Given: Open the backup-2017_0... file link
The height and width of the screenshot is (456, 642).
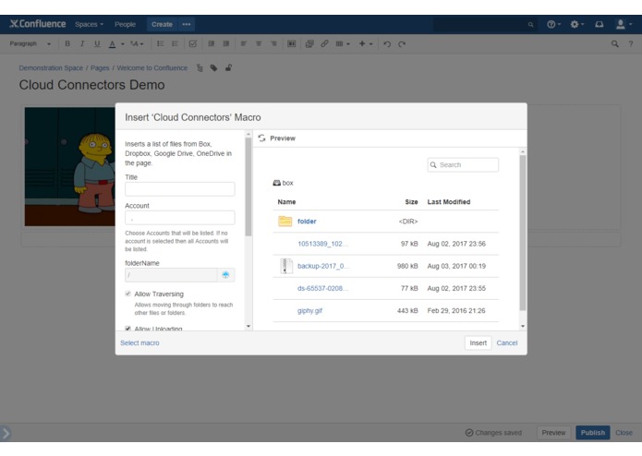Looking at the screenshot, I should 323,266.
